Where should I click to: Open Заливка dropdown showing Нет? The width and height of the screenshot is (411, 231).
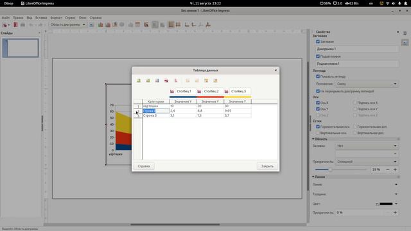367,146
